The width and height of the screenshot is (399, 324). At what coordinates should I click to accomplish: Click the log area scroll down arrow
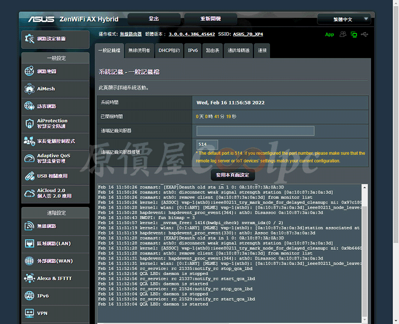365,320
